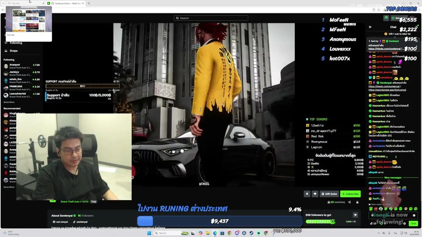422x237 pixels.
Task: Click the green followers goal progress bar
Action: 320,222
